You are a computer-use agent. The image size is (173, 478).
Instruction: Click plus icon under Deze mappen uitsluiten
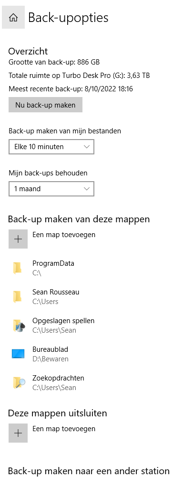(x=18, y=433)
